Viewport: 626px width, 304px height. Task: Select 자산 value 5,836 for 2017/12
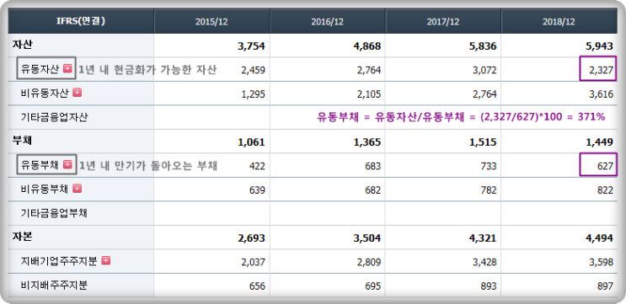click(483, 46)
